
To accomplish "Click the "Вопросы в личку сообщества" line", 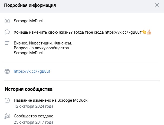I will tap(41, 48).
